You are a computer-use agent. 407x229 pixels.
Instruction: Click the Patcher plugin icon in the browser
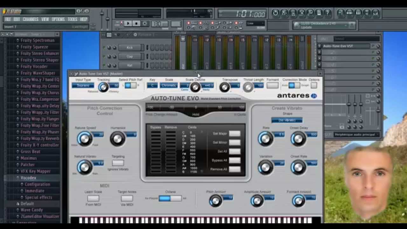coord(18,165)
